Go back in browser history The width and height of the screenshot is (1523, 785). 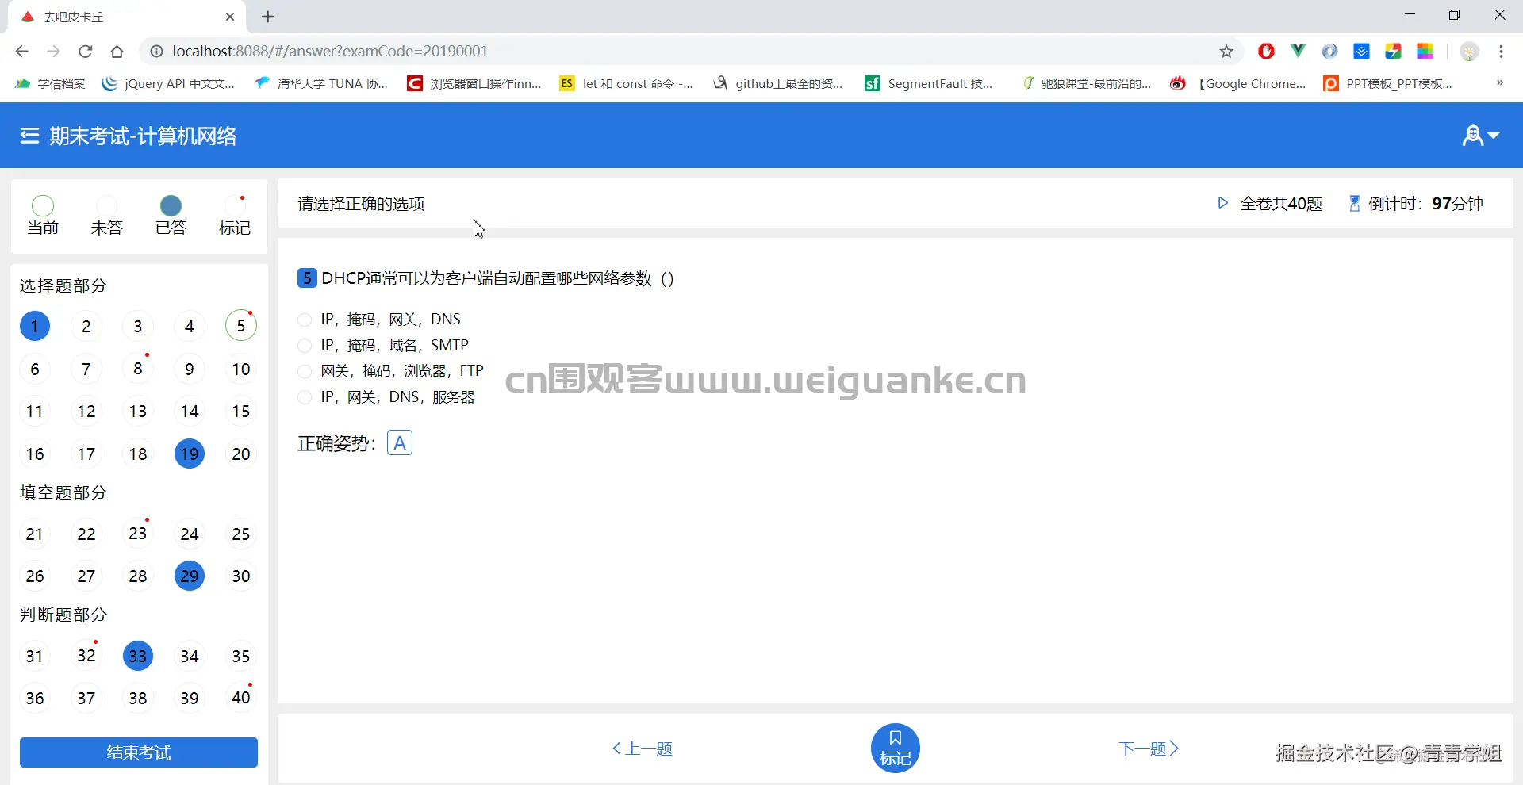[21, 52]
